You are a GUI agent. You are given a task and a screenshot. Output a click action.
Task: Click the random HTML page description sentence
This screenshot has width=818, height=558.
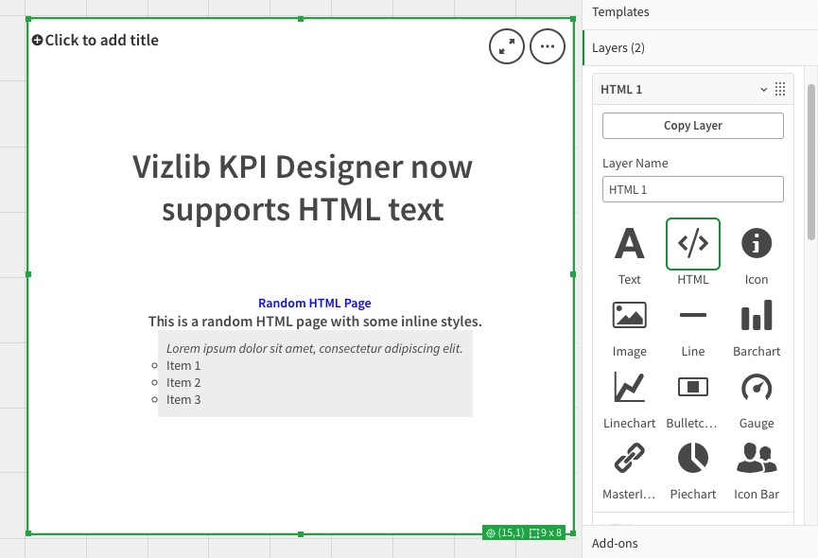pos(315,322)
